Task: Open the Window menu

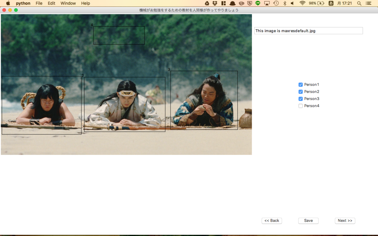Action: [68, 3]
